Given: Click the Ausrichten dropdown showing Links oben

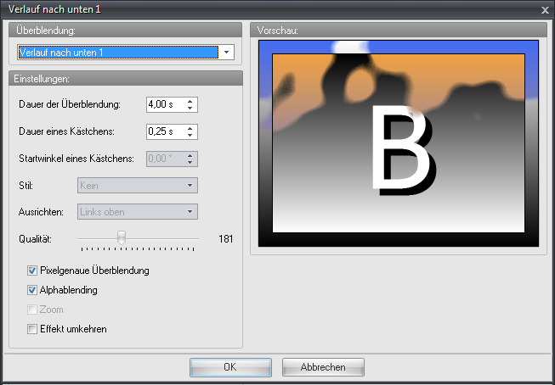Looking at the screenshot, I should (137, 212).
